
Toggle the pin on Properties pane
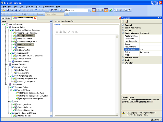tap(158, 18)
